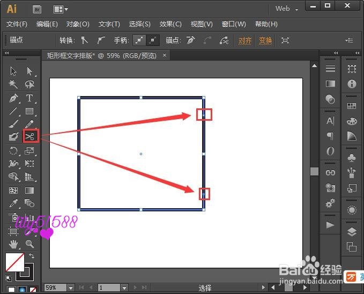Image resolution: width=364 pixels, height=294 pixels.
Task: Expand the toolbox panel collapse arrows
Action: [7, 53]
